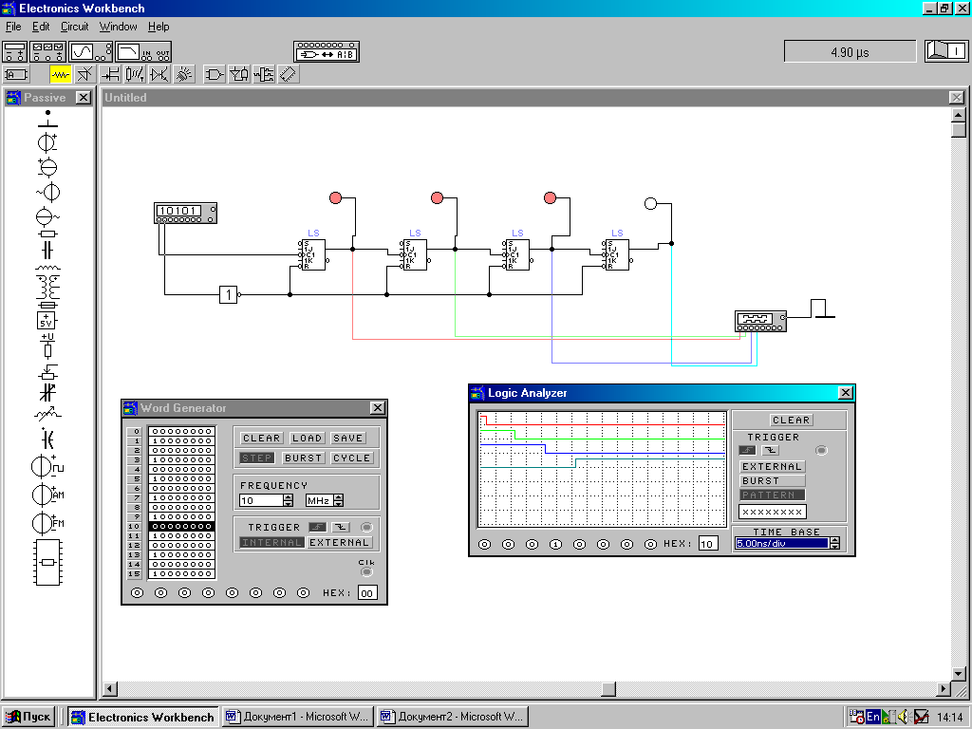
Task: Open the Window menu
Action: [118, 27]
